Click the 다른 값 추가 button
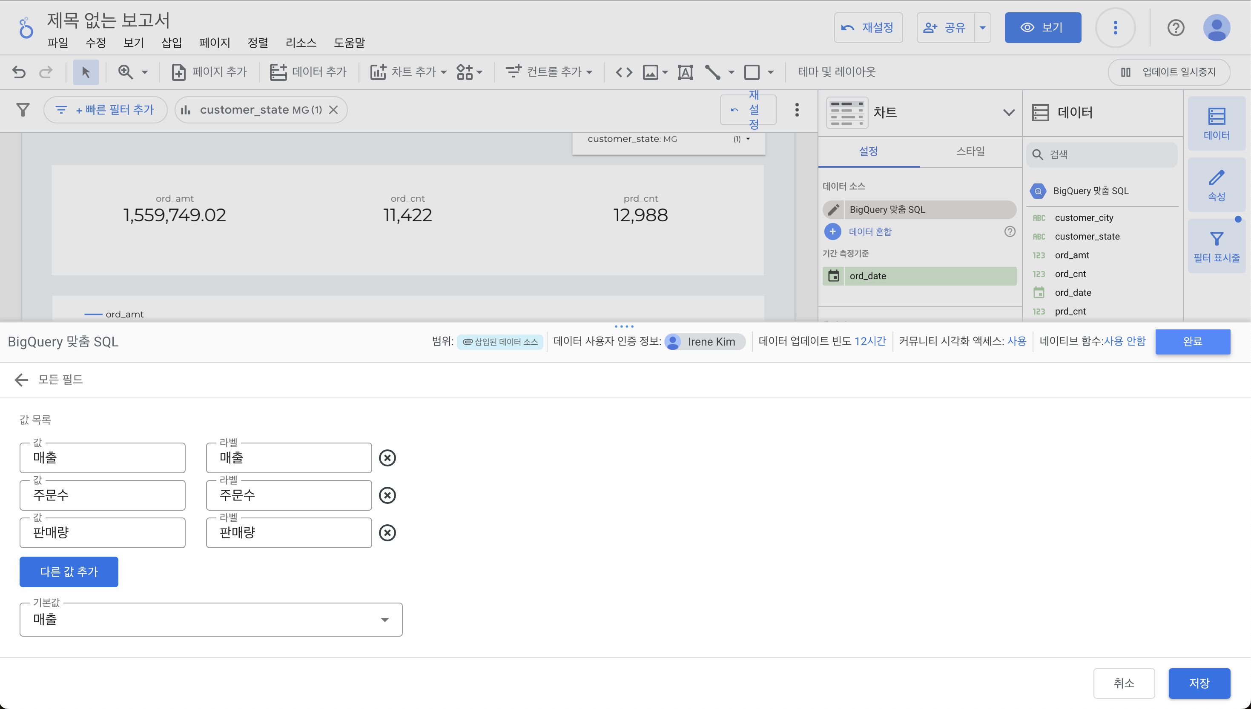This screenshot has width=1251, height=709. (x=69, y=572)
